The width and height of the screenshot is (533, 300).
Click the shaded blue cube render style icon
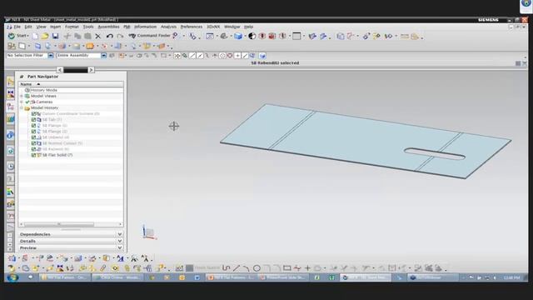238,36
